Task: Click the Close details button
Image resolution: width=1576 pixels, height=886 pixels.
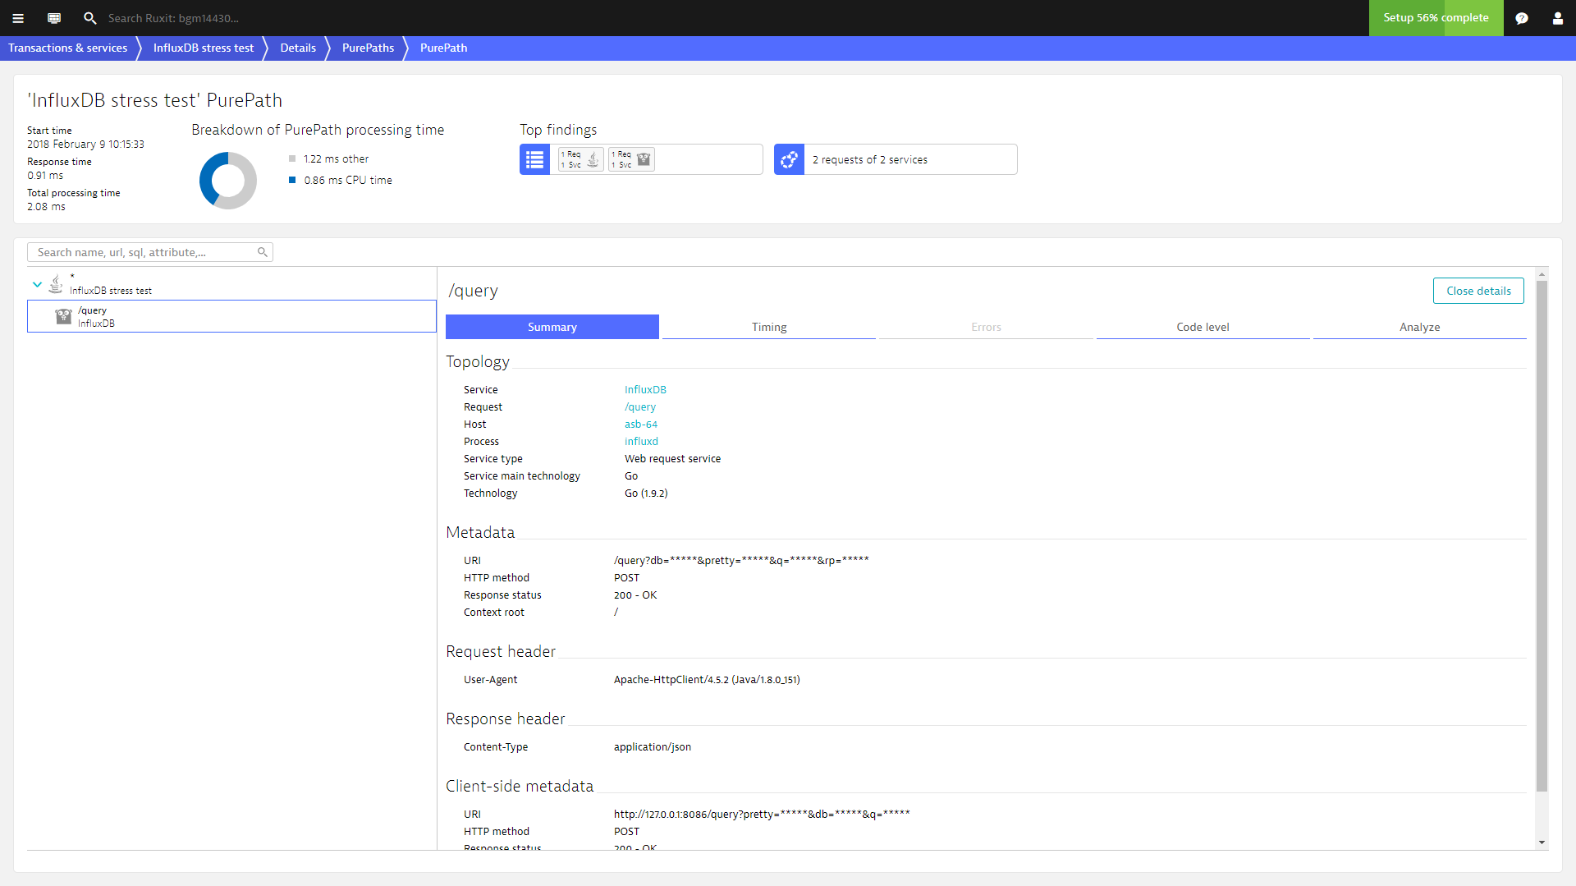Action: (1478, 291)
